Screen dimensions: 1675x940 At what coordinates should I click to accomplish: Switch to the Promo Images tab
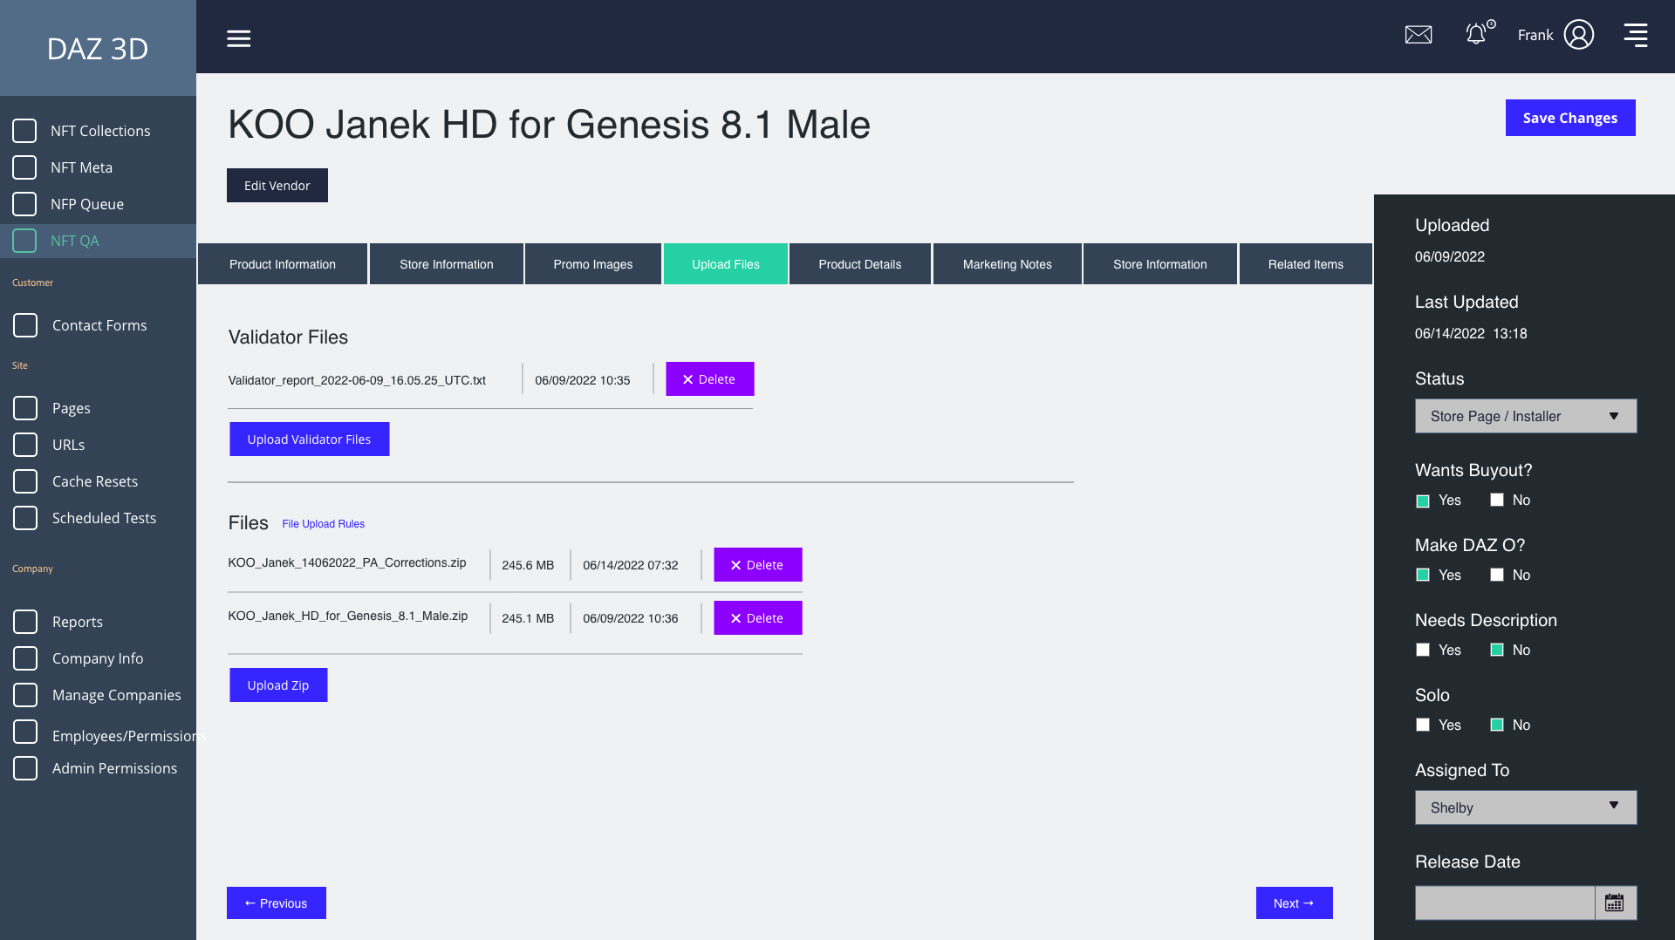[593, 264]
